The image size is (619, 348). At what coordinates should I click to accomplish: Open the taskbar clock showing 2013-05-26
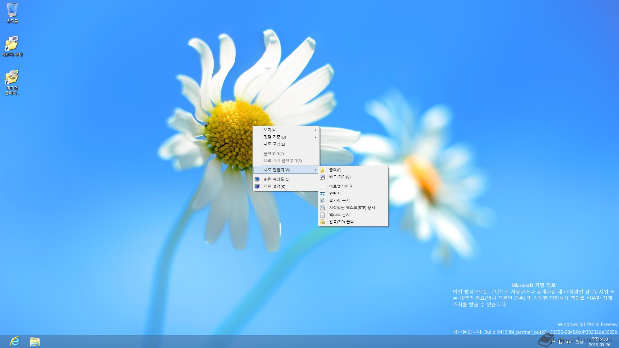[x=600, y=342]
